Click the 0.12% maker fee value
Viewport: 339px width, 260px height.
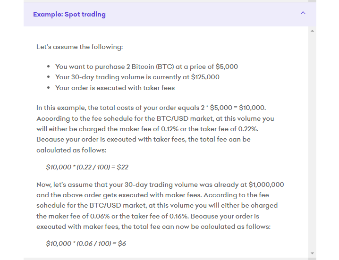(169, 129)
